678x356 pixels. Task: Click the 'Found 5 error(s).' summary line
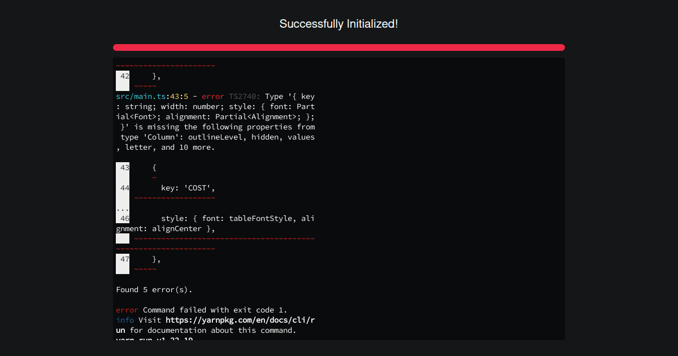(154, 290)
